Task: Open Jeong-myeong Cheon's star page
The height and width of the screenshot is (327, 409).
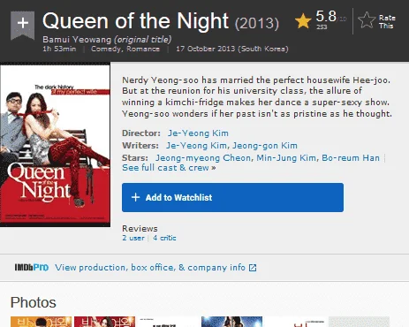Action: point(203,158)
